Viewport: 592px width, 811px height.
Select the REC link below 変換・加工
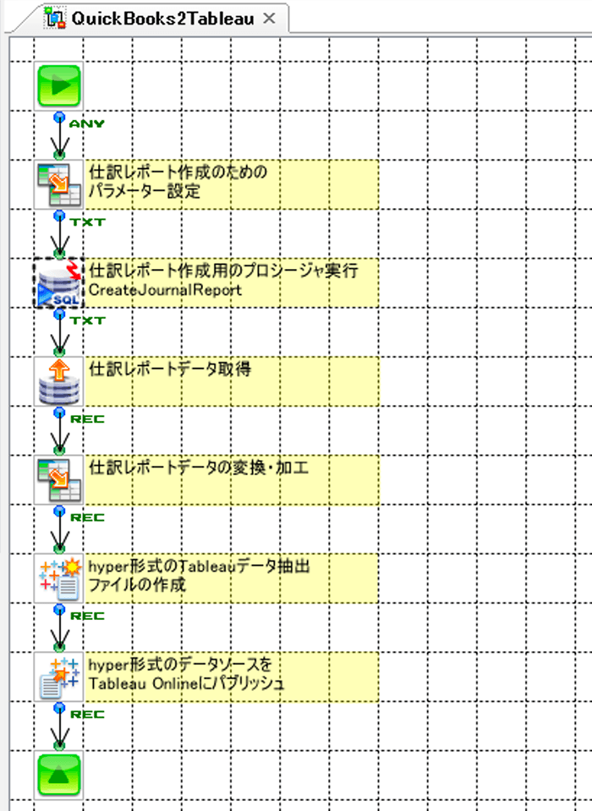pyautogui.click(x=87, y=518)
